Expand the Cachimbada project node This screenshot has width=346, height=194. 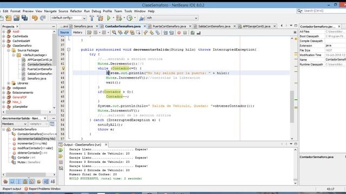point(4,36)
